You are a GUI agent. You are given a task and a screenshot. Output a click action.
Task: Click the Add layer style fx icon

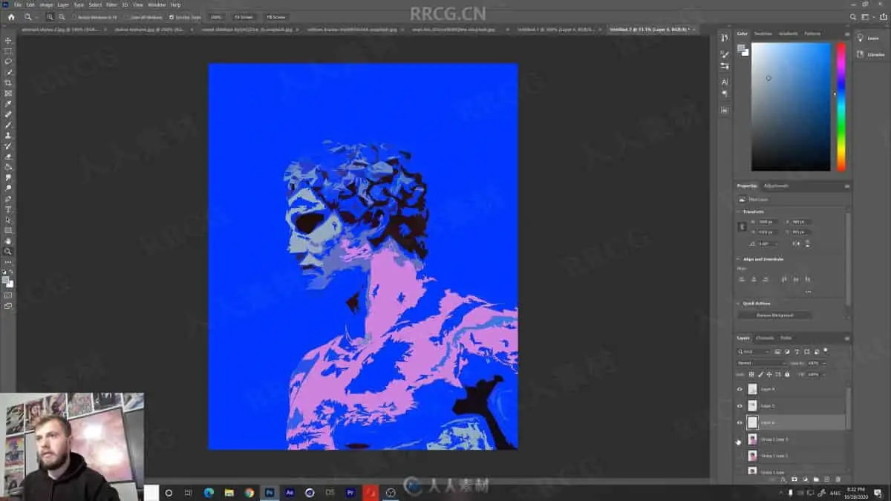click(783, 479)
